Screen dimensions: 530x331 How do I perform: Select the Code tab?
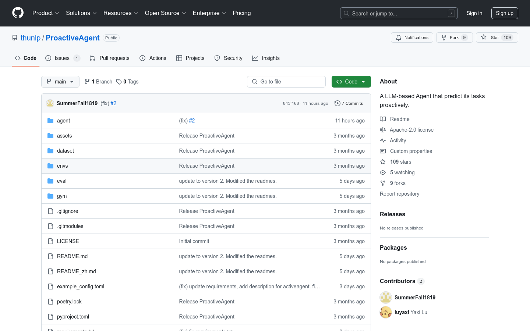(x=25, y=58)
